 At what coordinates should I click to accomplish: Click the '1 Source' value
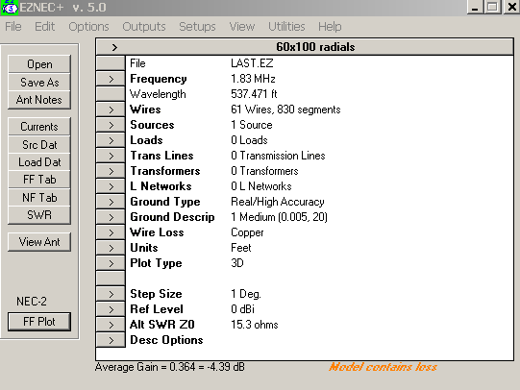pos(252,125)
